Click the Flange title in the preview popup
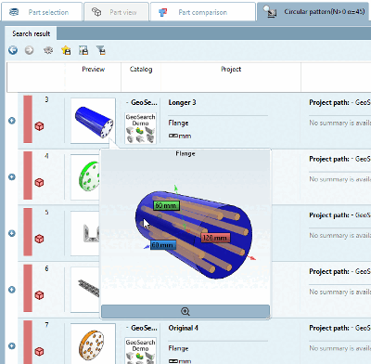This screenshot has height=364, width=371. pyautogui.click(x=185, y=153)
